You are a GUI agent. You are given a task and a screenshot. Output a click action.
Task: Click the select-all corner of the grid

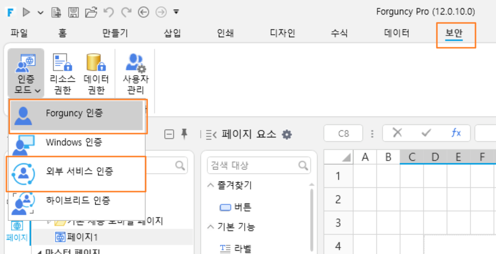pos(339,157)
